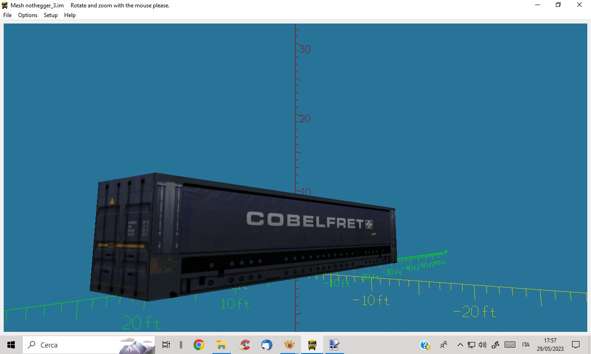
Task: Switch ITA input language indicator
Action: coord(526,345)
